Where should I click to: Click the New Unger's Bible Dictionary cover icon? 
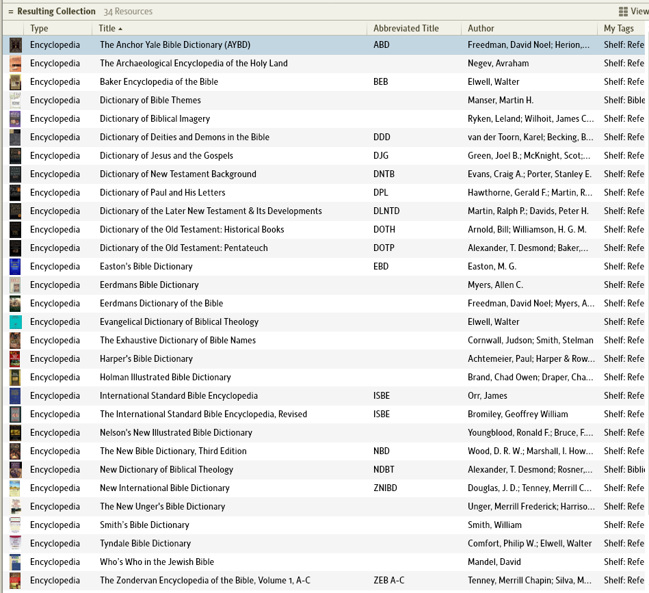15,507
